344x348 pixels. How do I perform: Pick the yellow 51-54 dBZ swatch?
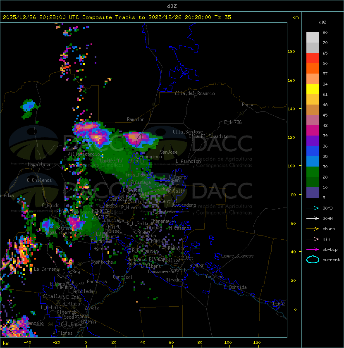coord(313,89)
